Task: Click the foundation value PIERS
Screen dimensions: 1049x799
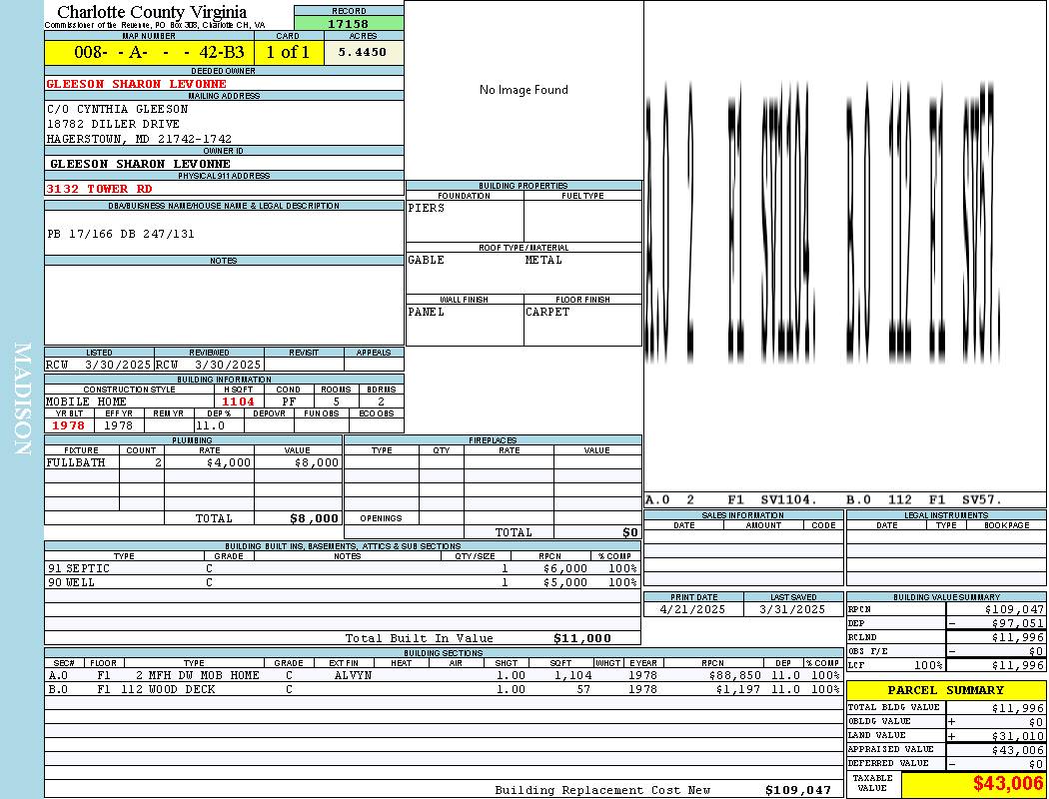Action: pyautogui.click(x=427, y=208)
